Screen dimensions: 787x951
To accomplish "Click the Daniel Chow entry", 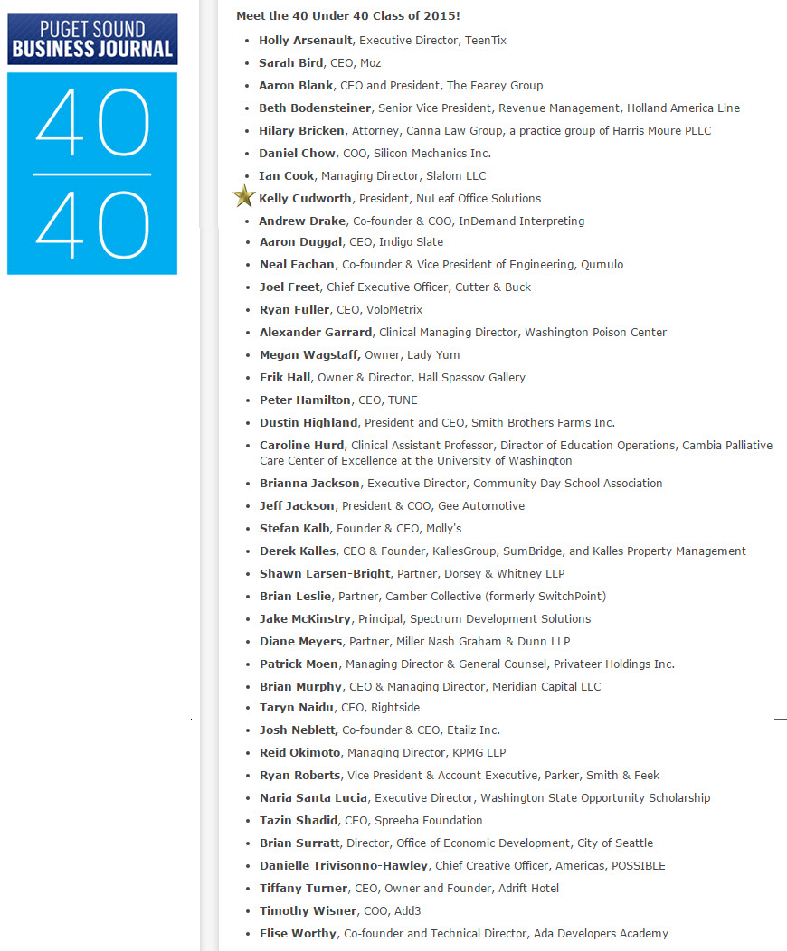I will pyautogui.click(x=375, y=154).
